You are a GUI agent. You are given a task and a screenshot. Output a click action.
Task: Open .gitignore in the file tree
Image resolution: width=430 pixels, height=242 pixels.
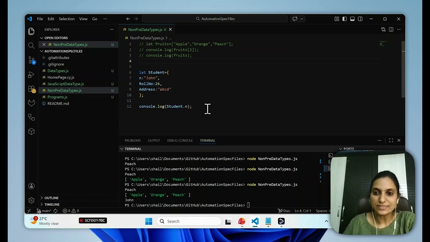(56, 64)
